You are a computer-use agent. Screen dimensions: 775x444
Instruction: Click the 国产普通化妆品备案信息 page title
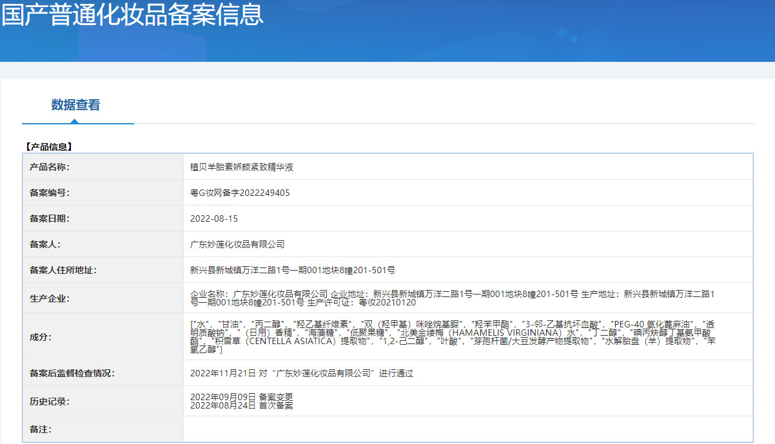[132, 14]
